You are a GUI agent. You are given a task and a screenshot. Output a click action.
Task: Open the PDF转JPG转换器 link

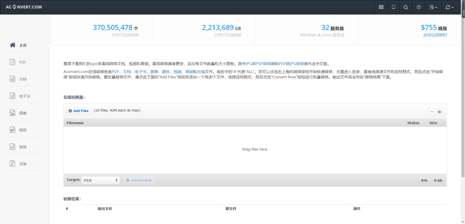[x=293, y=64]
